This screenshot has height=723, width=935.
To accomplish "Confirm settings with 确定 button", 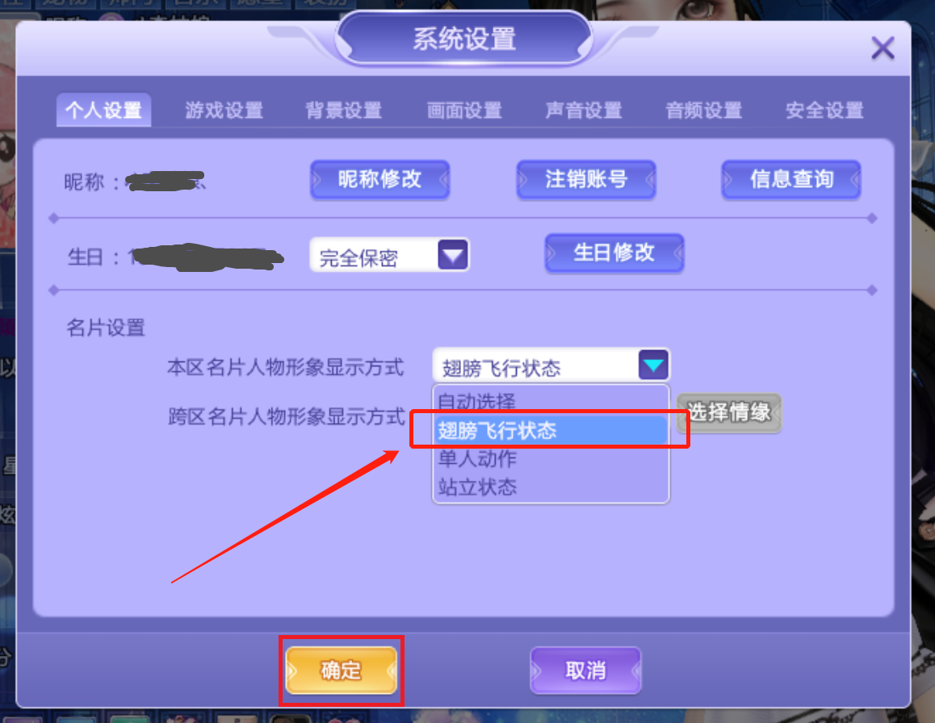I will 341,671.
